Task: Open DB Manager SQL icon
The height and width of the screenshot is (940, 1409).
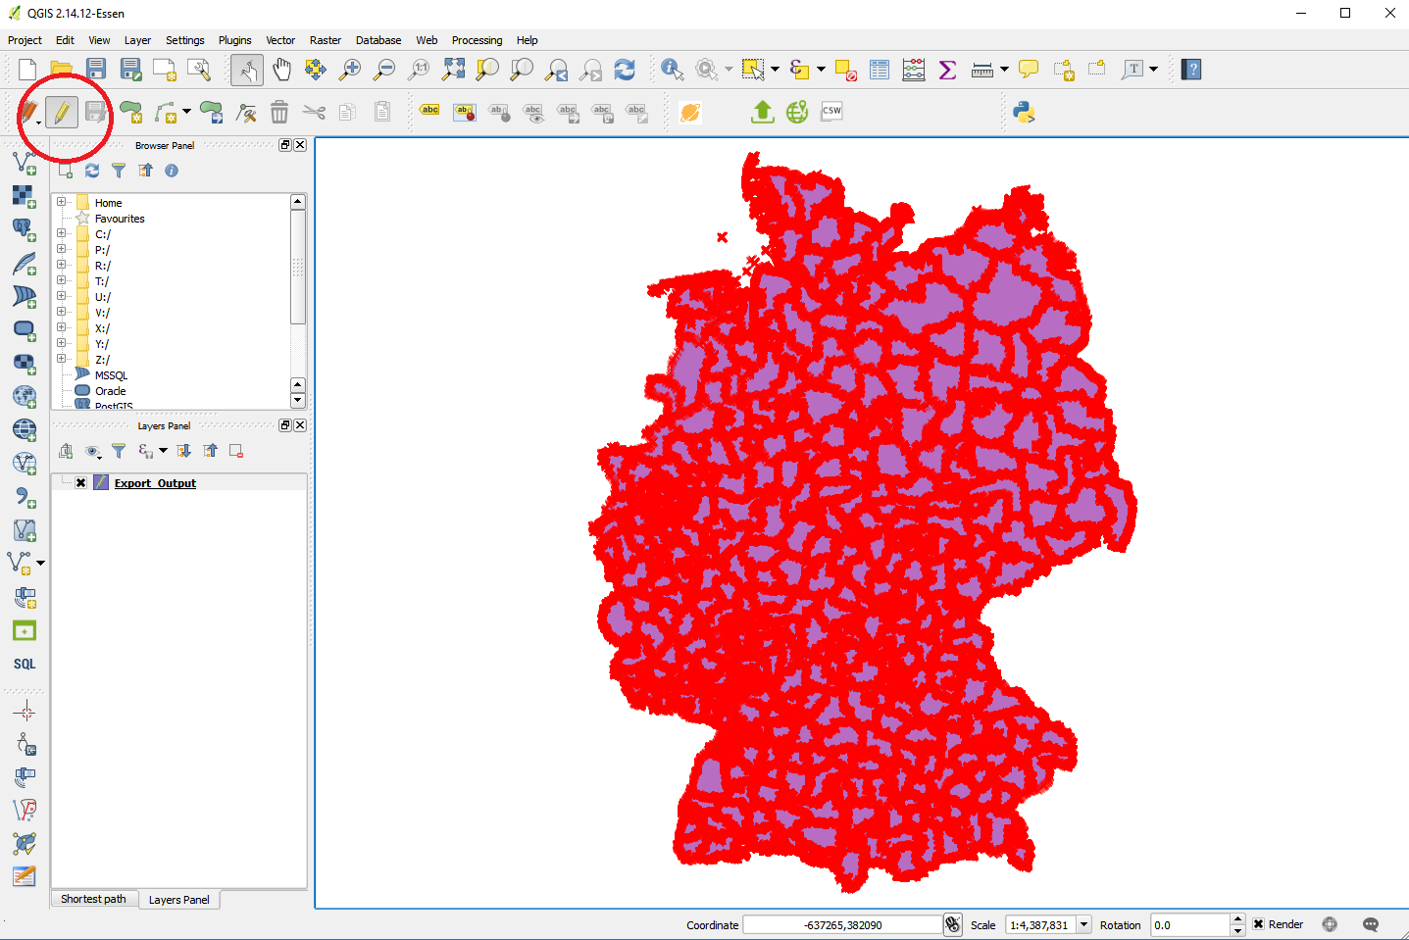Action: coord(25,664)
